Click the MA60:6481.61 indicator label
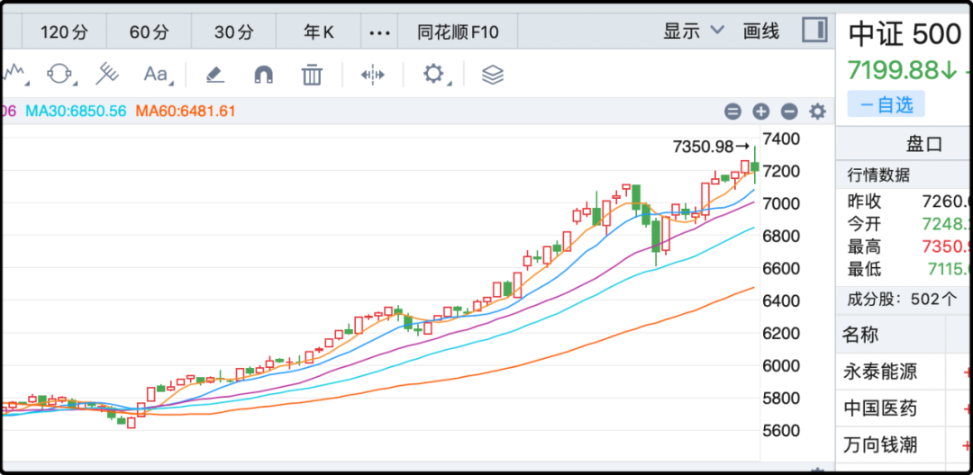The width and height of the screenshot is (973, 475). 186,112
